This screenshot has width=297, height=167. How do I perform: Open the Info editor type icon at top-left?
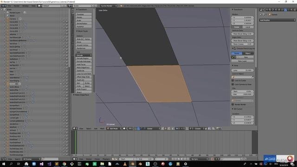tap(3, 6)
